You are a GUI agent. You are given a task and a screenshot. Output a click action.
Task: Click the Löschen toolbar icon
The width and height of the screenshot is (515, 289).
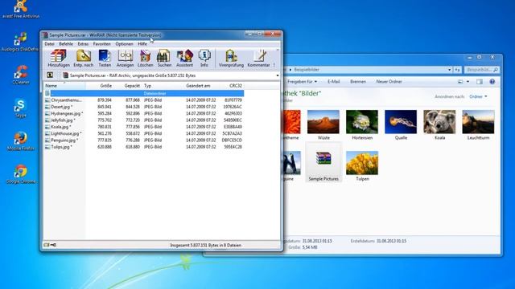click(x=145, y=59)
